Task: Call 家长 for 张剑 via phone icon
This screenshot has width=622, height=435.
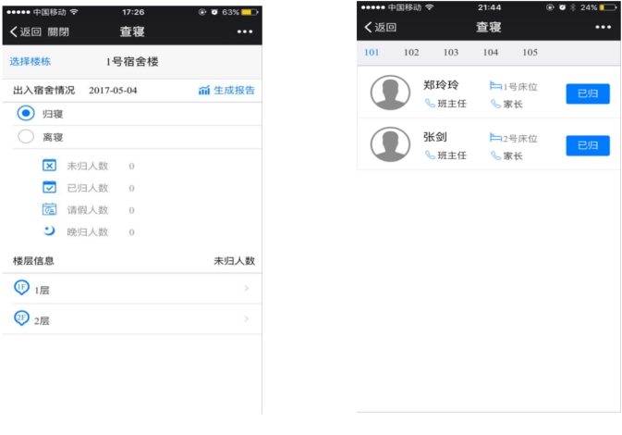Action: pos(495,155)
